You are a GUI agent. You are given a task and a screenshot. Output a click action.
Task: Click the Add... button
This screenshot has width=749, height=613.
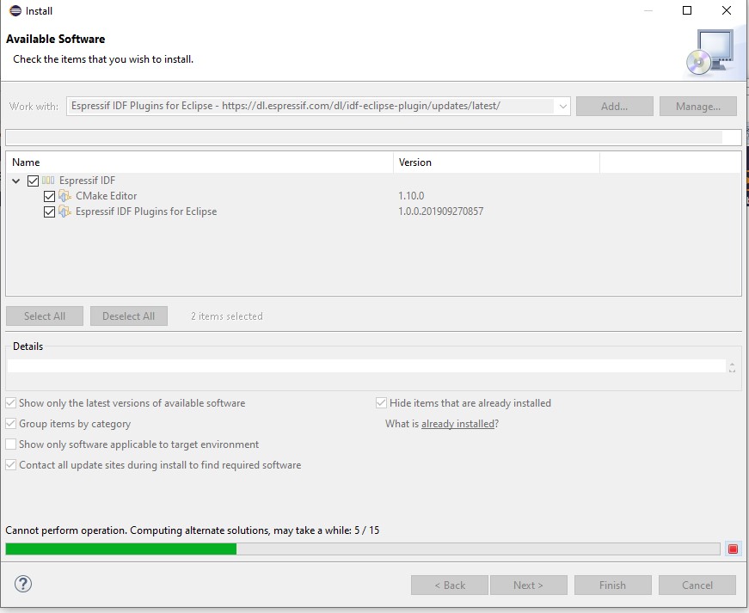(x=614, y=106)
